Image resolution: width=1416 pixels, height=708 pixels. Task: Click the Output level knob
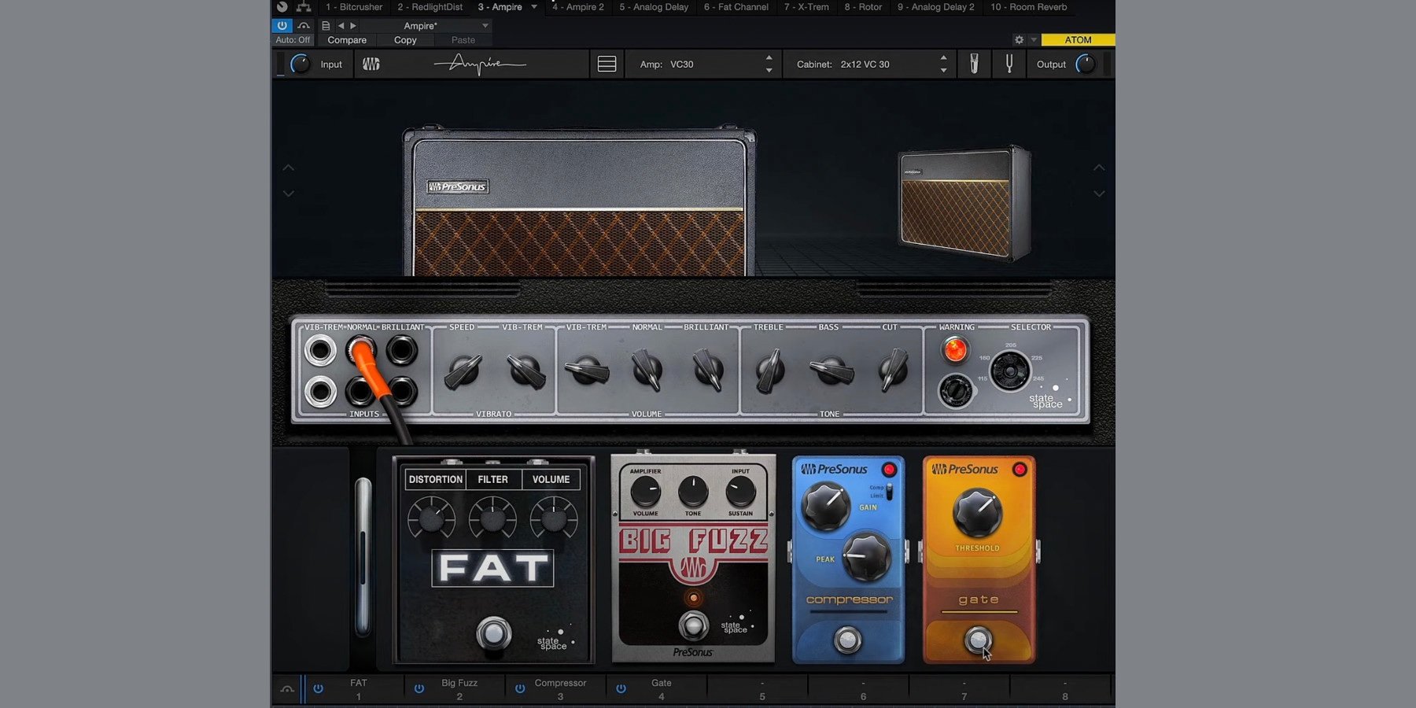[x=1085, y=65]
